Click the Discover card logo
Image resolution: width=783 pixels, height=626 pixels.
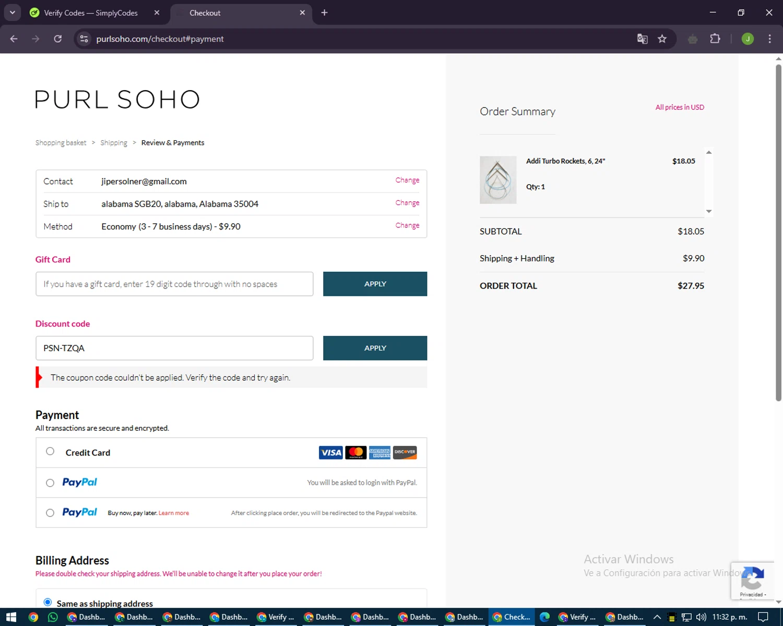[x=405, y=452]
